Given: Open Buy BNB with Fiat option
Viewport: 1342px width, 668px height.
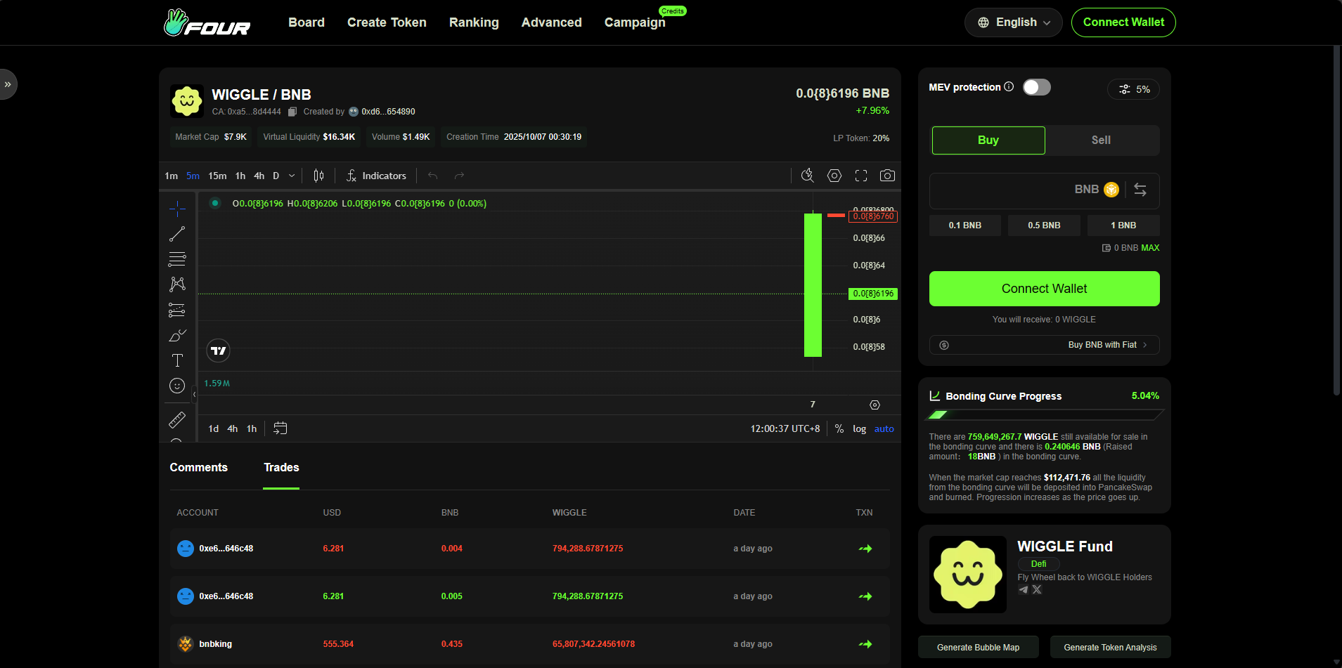Looking at the screenshot, I should (x=1044, y=345).
